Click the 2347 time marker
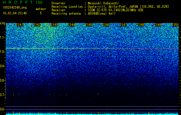The image size is (181, 115). (x=123, y=25)
